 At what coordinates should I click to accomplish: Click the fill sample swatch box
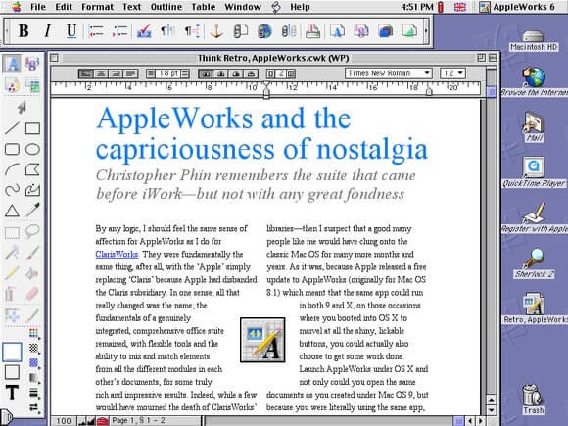click(x=12, y=352)
